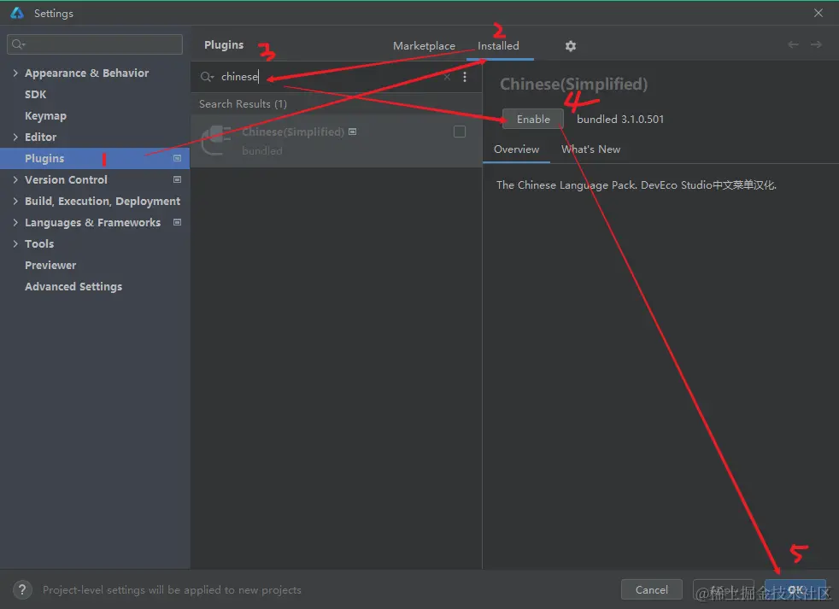
Task: Enable the Chinese(Simplified) plugin
Action: 533,120
